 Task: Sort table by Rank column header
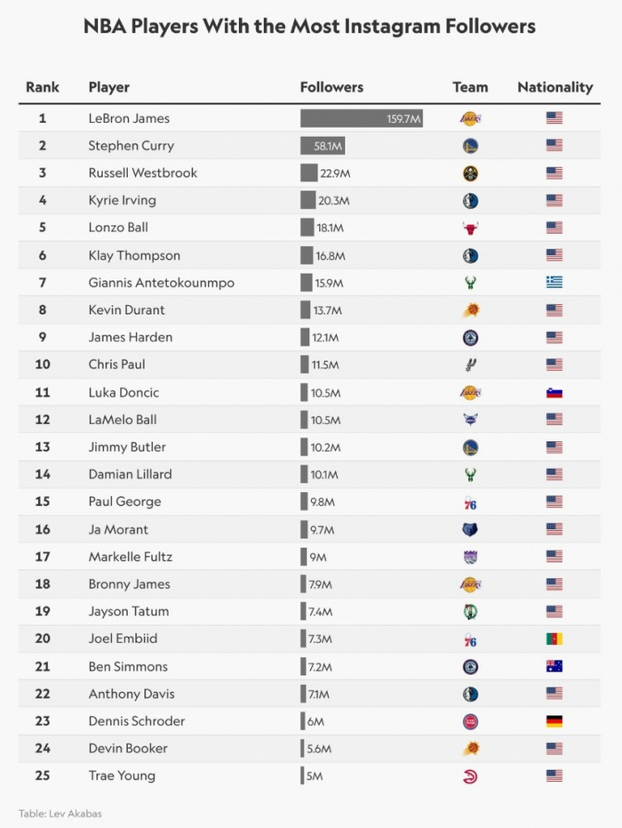click(x=43, y=87)
